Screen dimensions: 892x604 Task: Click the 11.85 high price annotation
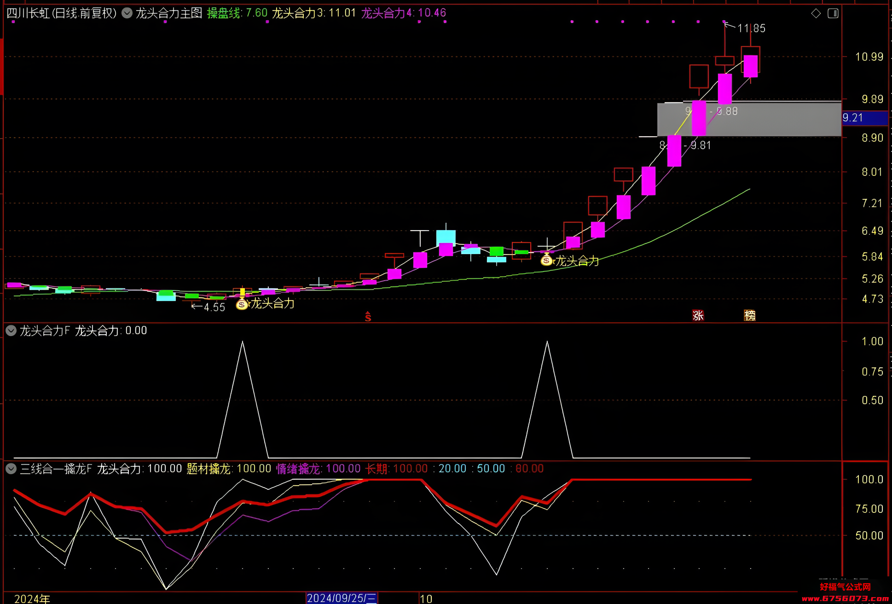751,29
